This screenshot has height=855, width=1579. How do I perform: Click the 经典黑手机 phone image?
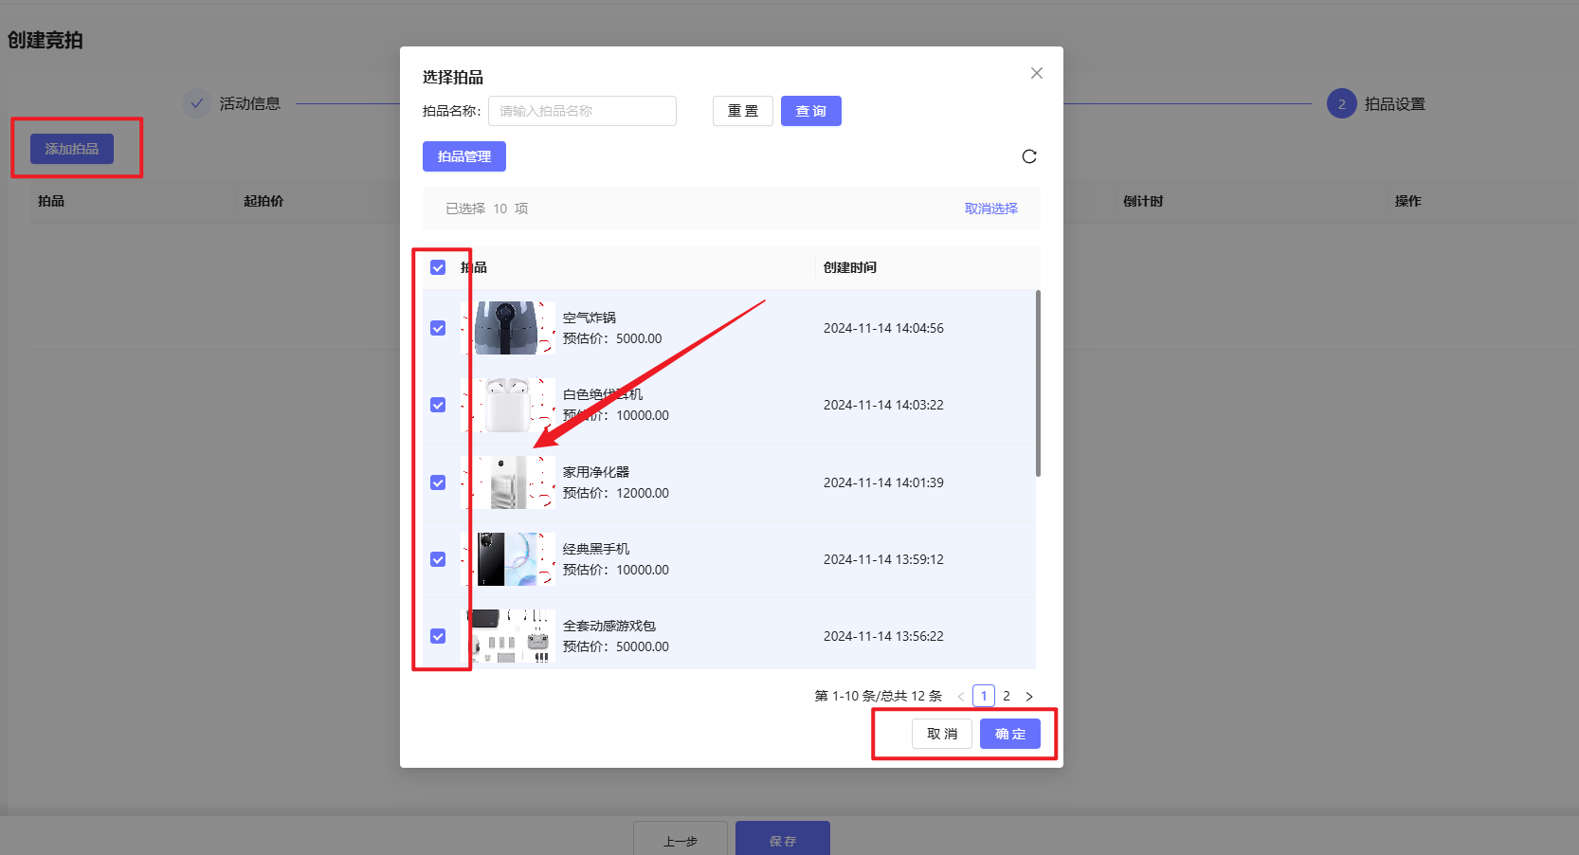[x=507, y=559]
